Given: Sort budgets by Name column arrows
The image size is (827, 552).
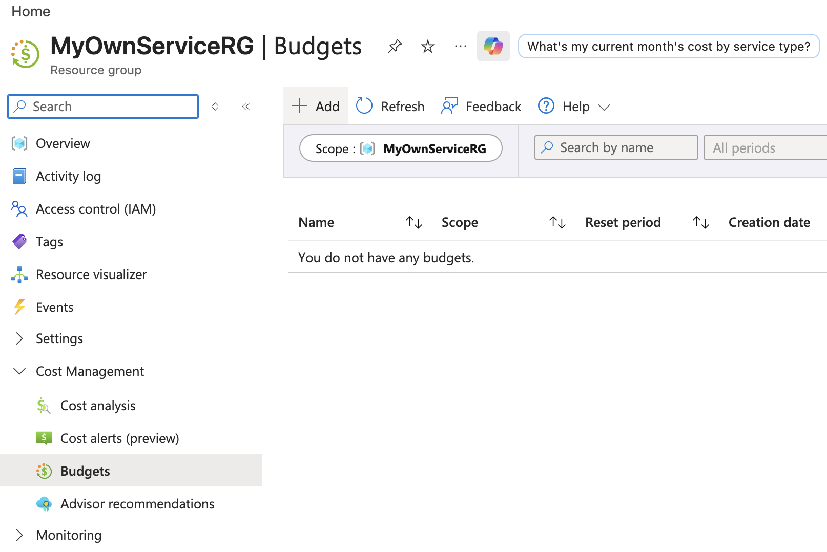Looking at the screenshot, I should [414, 222].
